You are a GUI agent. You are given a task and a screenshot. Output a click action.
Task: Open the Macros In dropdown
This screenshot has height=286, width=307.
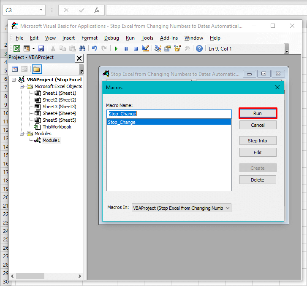[182, 208]
